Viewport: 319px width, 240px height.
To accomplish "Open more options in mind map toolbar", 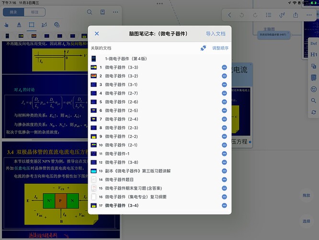I will coord(309,15).
